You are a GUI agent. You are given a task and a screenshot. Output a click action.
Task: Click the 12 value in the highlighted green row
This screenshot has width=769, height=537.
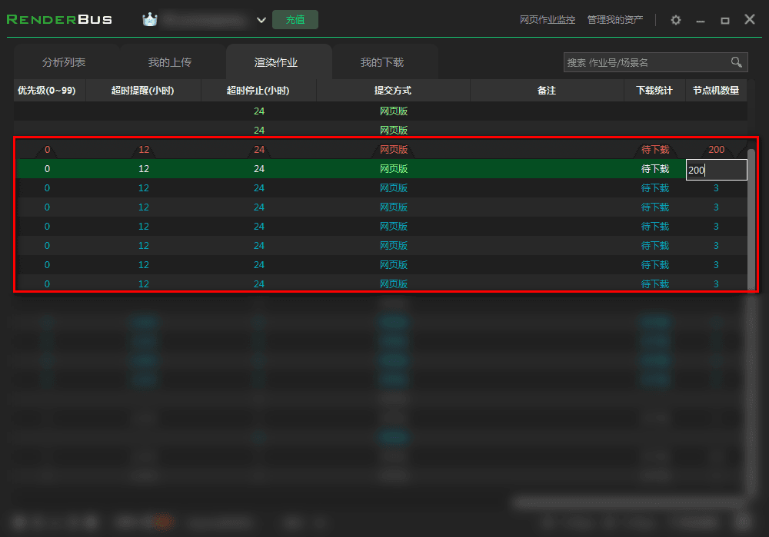pos(144,169)
